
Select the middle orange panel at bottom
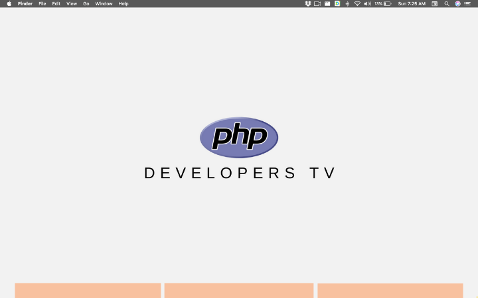[x=238, y=291]
